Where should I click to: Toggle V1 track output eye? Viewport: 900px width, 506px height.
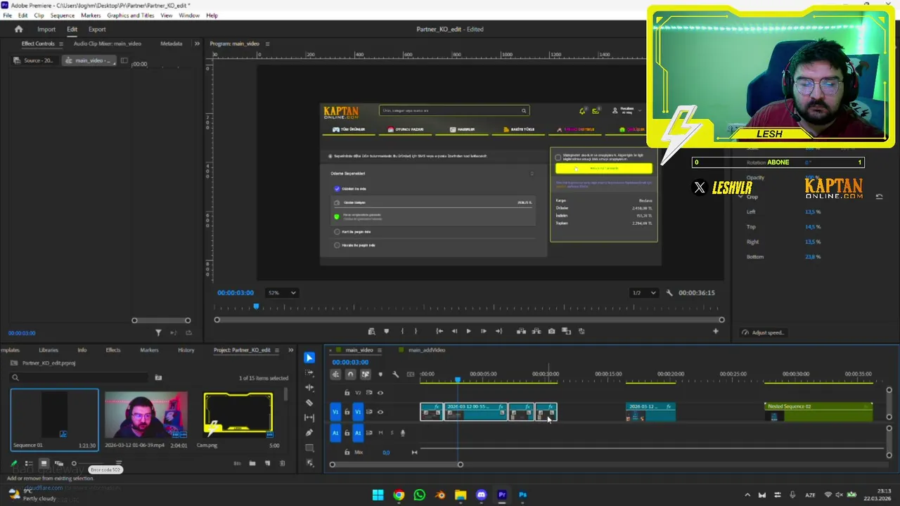pos(380,413)
